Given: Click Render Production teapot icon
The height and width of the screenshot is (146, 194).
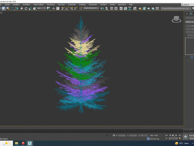Looking at the screenshot, I should point(149,9).
